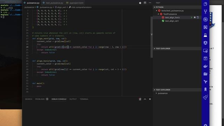This screenshot has width=224, height=126.
Task: Open the editor More Actions ellipsis menu
Action: (150, 3)
